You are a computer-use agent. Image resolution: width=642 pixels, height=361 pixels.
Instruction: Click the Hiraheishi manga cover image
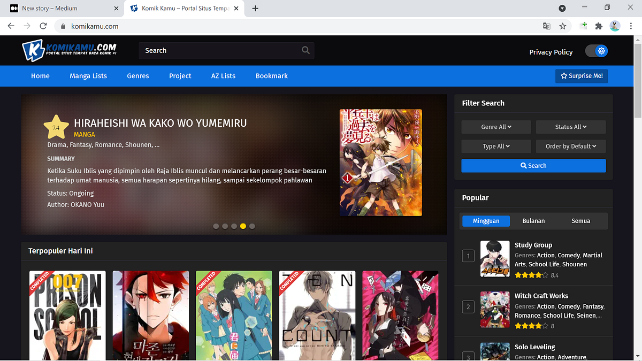pos(381,163)
